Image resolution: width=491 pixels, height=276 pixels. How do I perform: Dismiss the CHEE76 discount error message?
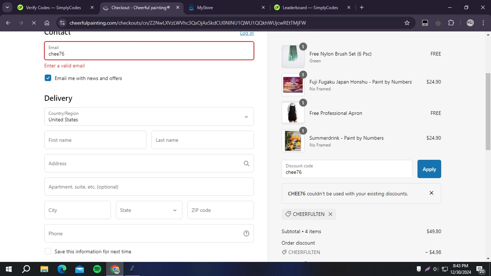[431, 193]
